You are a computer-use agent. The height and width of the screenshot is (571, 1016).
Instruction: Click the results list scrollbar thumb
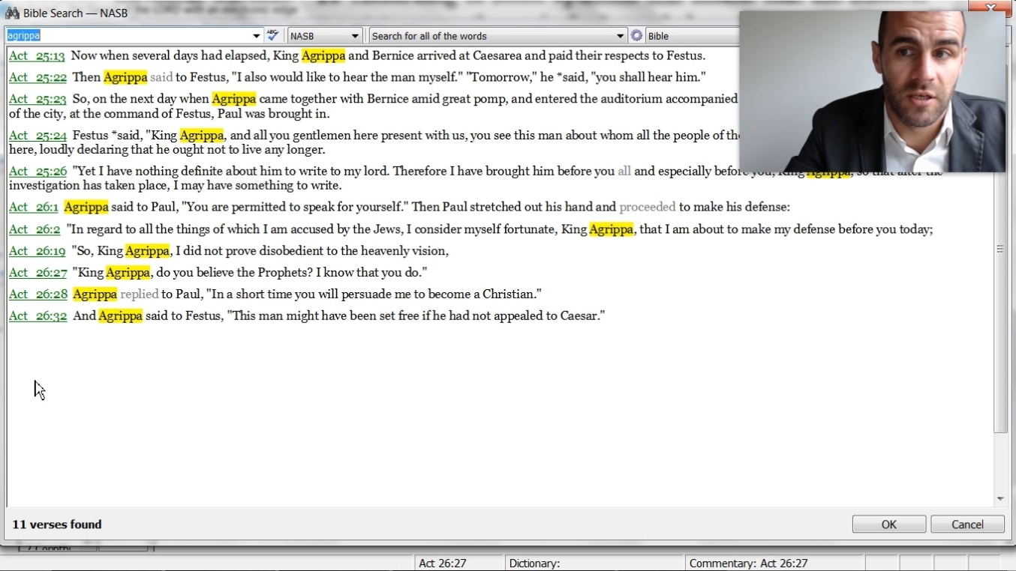click(1000, 247)
